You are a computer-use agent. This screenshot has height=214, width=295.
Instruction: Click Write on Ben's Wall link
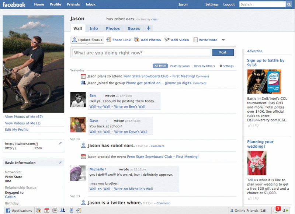(130, 106)
